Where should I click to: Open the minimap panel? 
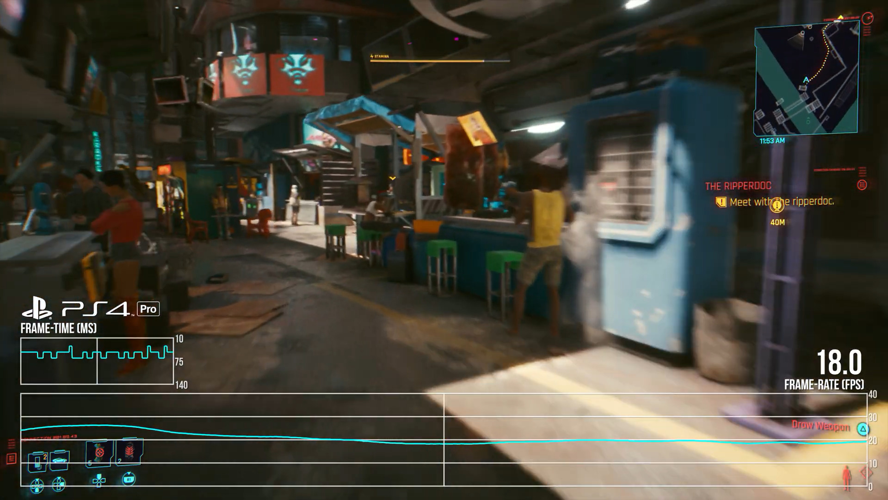click(x=807, y=78)
